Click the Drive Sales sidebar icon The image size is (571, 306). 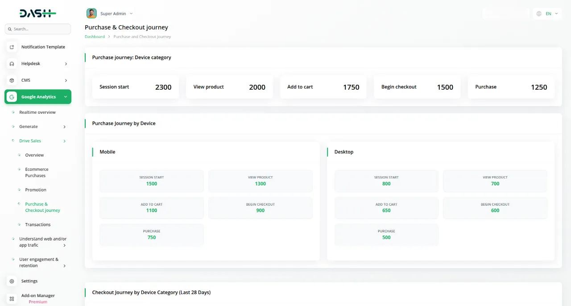(x=13, y=141)
